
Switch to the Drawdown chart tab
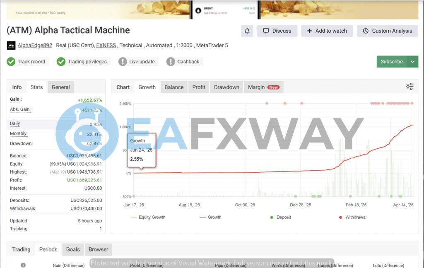[x=226, y=87]
